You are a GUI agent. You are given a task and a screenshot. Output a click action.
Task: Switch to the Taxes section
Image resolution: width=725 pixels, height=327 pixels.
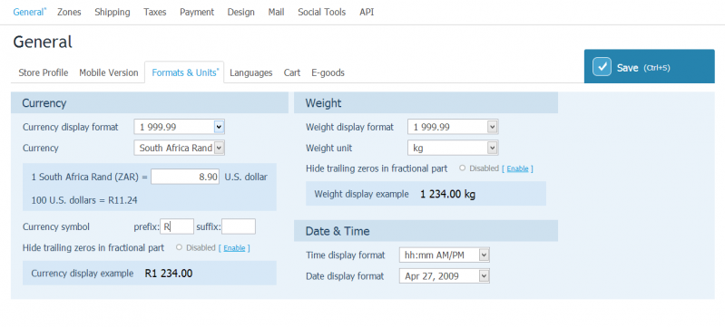click(155, 12)
